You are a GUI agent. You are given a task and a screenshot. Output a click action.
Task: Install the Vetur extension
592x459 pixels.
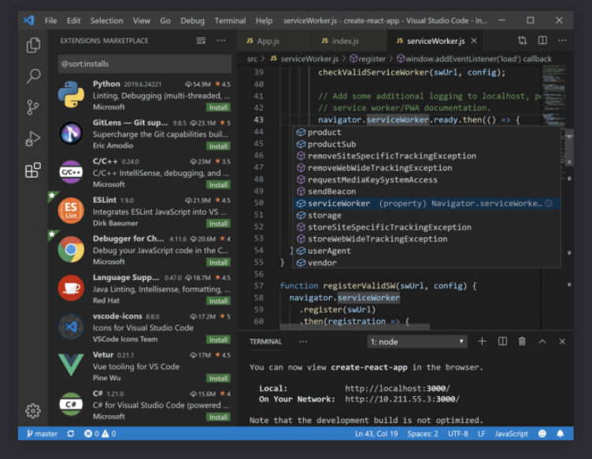click(x=218, y=378)
